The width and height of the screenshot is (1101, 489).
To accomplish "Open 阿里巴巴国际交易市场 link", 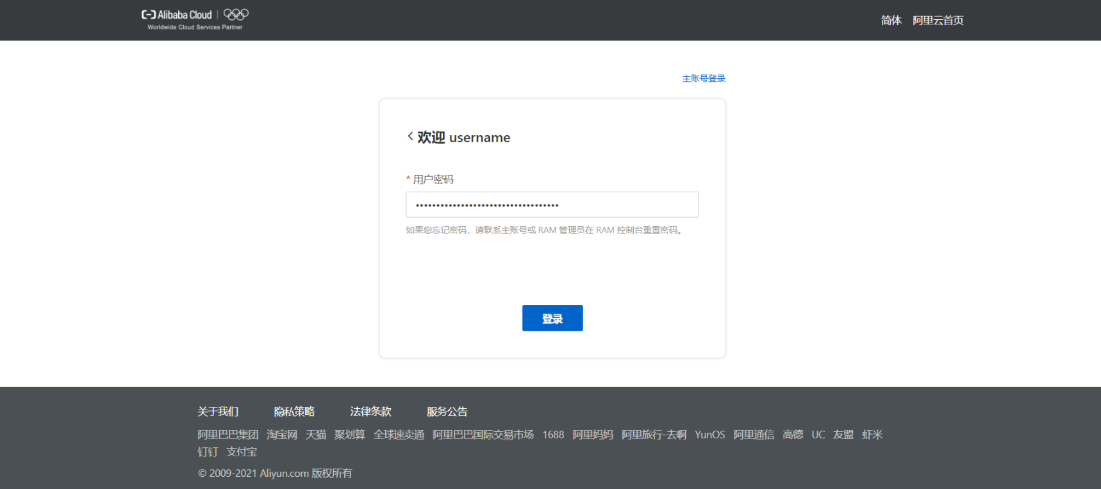I will pyautogui.click(x=483, y=435).
